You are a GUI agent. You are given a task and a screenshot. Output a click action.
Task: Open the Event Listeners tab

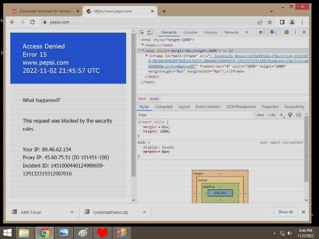(x=208, y=107)
